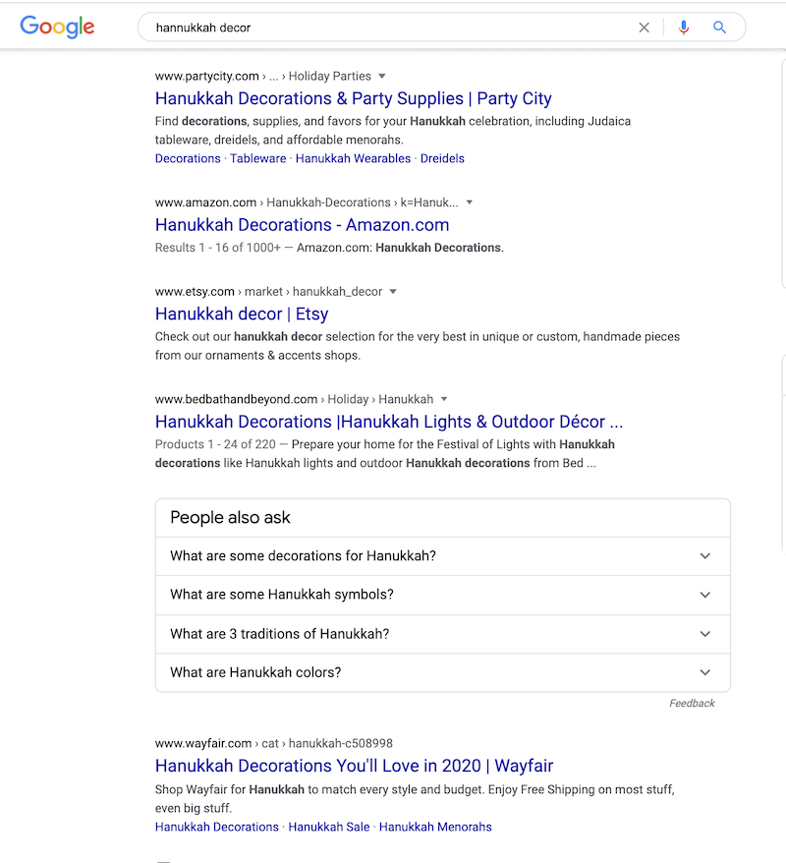Viewport: 786px width, 863px height.
Task: Open the Party City breadcrumb dropdown arrow
Action: [x=381, y=76]
